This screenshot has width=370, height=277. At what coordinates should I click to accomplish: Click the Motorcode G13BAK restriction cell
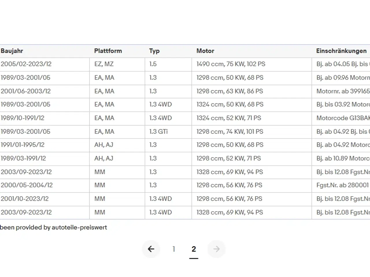pyautogui.click(x=343, y=118)
